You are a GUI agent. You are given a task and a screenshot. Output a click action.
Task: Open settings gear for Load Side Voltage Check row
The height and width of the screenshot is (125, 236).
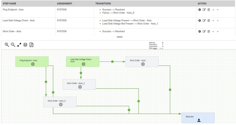click(x=199, y=20)
